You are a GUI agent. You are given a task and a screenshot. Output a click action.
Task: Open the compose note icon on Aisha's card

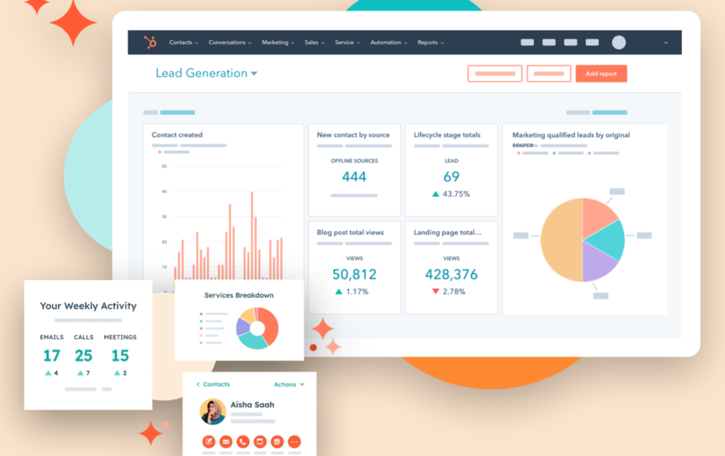coord(208,441)
